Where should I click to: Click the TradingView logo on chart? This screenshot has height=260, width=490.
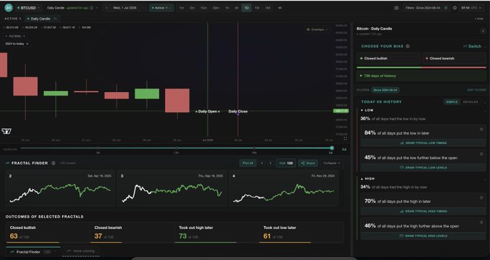pyautogui.click(x=6, y=131)
